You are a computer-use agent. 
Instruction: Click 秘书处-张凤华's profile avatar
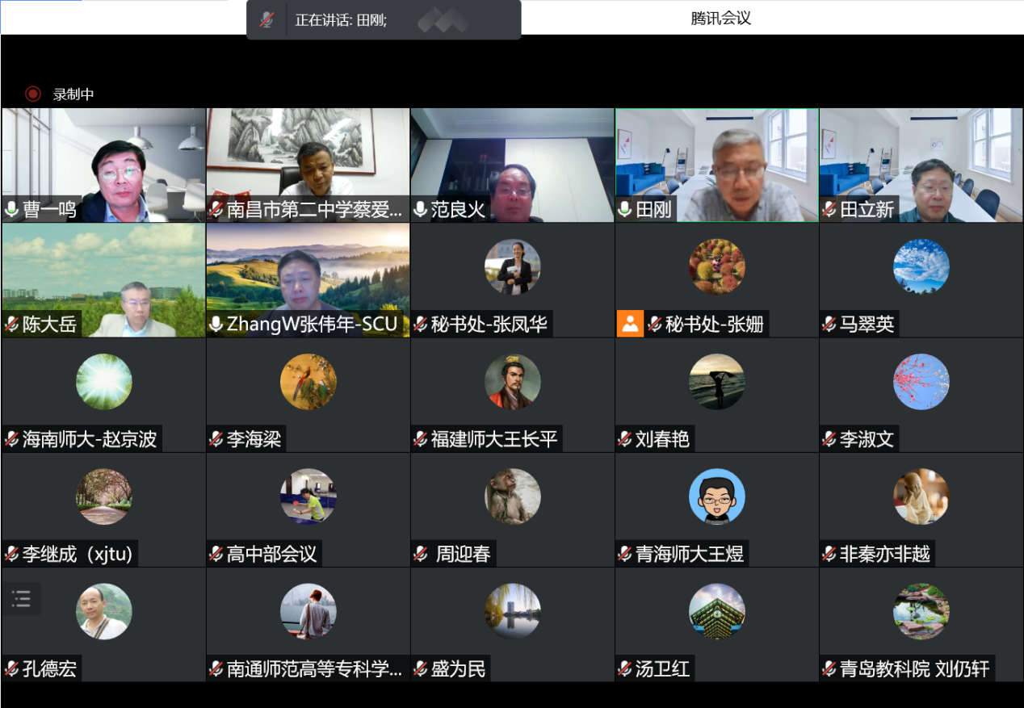tap(513, 266)
